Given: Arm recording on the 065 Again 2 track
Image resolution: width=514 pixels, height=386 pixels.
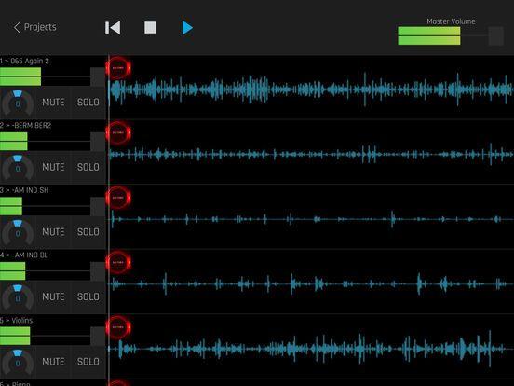Looking at the screenshot, I should [x=118, y=68].
